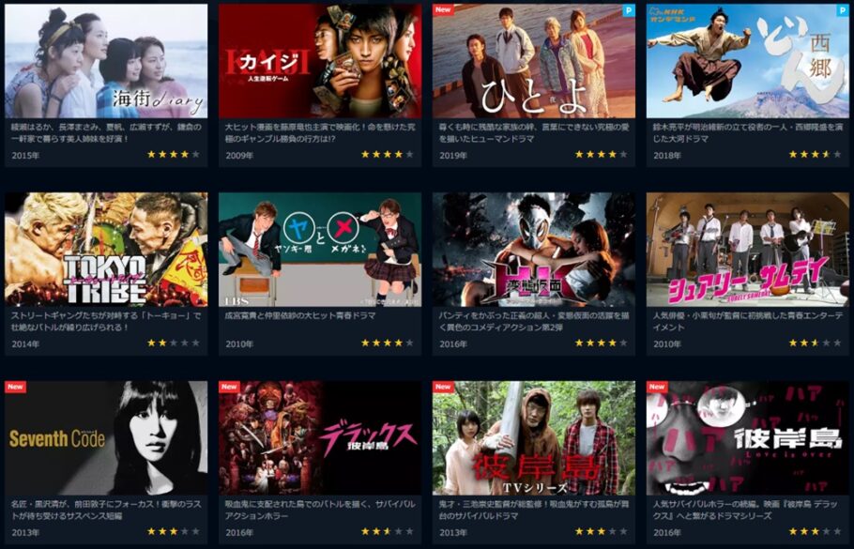This screenshot has width=854, height=549.
Task: Click the New badge on ひとよ
Action: pyautogui.click(x=443, y=9)
